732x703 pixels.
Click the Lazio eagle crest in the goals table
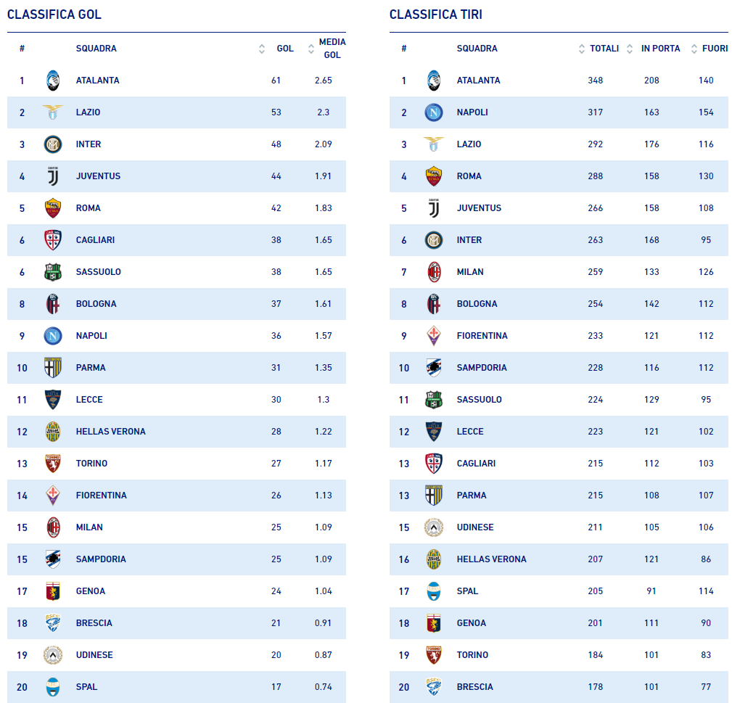point(52,112)
